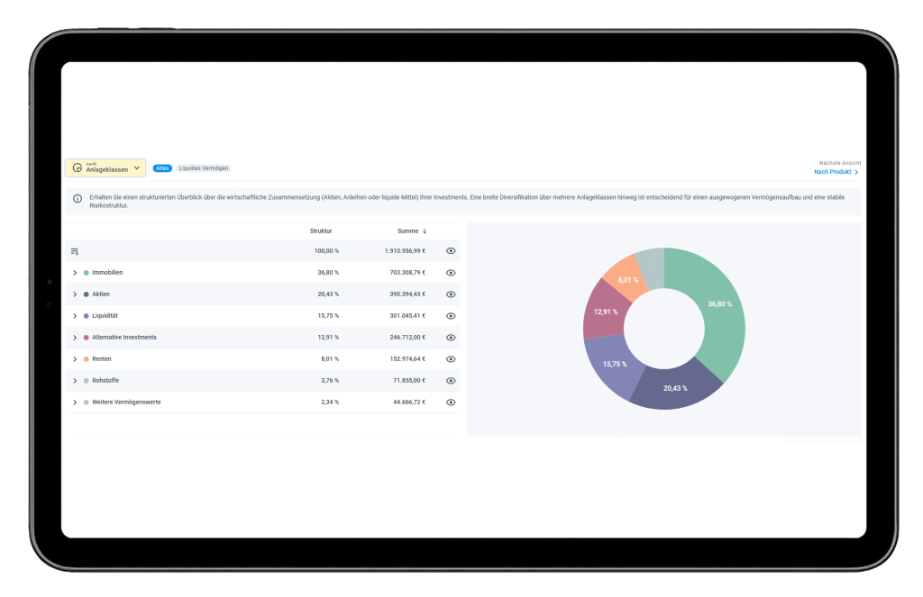Click the eye icon for Weitere Vermögenswerte
This screenshot has height=597, width=923.
pos(451,403)
